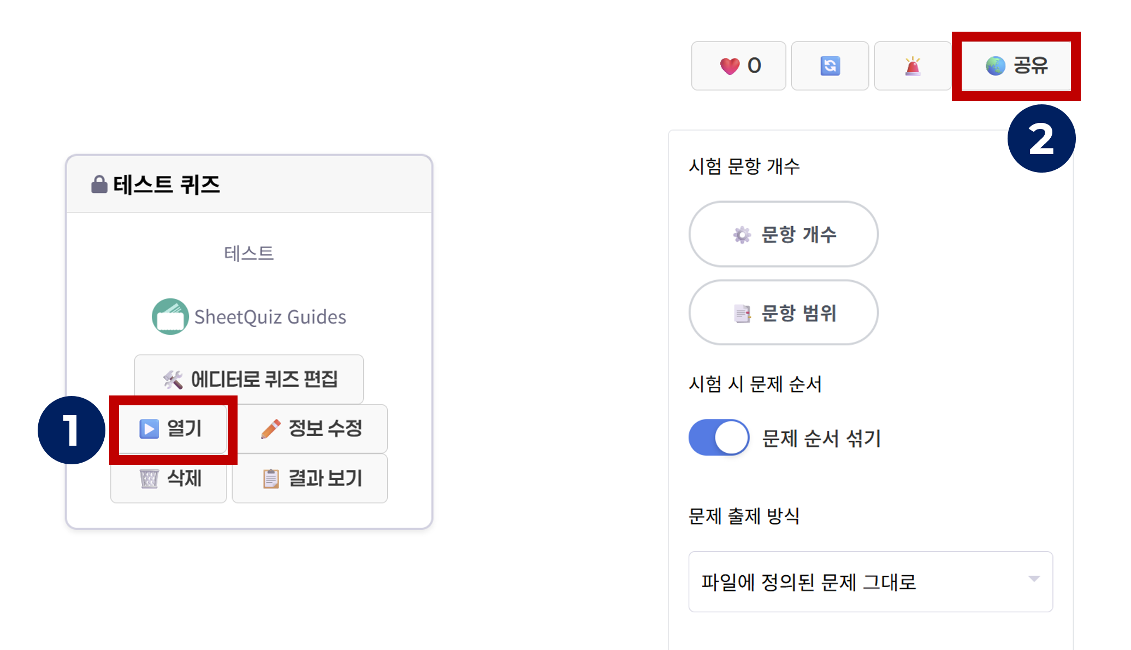Screen dimensions: 1131x650
Task: Click the red siren report button
Action: pos(912,66)
